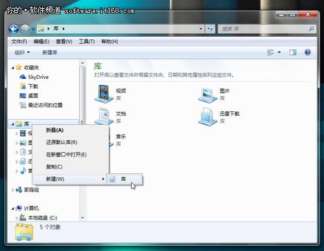Click the Xunlei downloads icon in tree
The width and height of the screenshot is (324, 251).
[x=23, y=161]
